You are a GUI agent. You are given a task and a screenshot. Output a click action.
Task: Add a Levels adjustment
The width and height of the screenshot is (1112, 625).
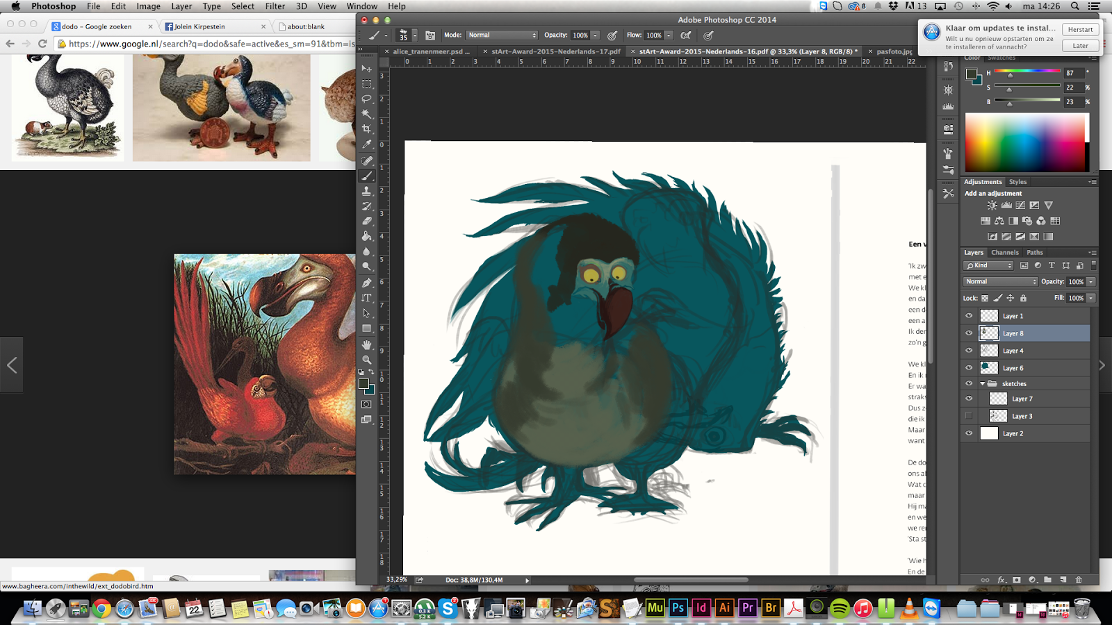click(x=1006, y=206)
